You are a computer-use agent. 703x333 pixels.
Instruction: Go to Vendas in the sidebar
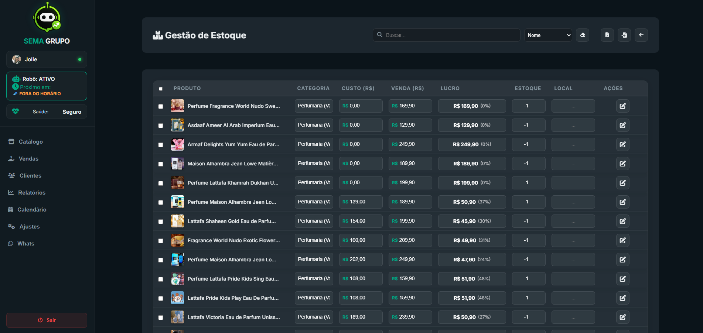pos(47,159)
